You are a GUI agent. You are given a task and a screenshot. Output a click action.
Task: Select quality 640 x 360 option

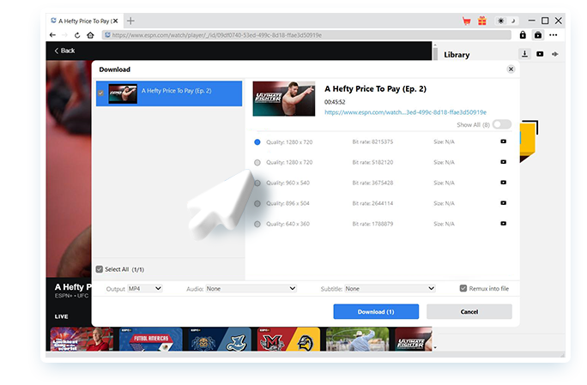(257, 224)
